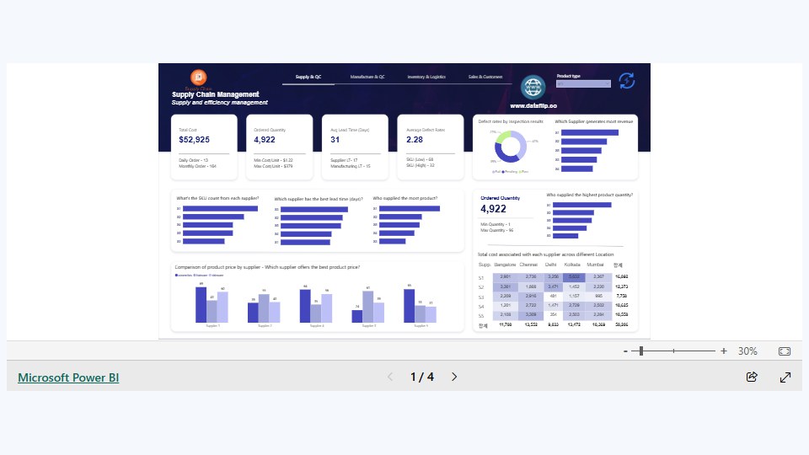The height and width of the screenshot is (455, 809).
Task: Click the Supplier 1 tallest price column
Action: coord(201,304)
